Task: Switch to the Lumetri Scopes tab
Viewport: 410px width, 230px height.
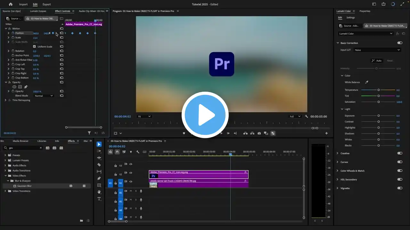Action: [x=38, y=11]
